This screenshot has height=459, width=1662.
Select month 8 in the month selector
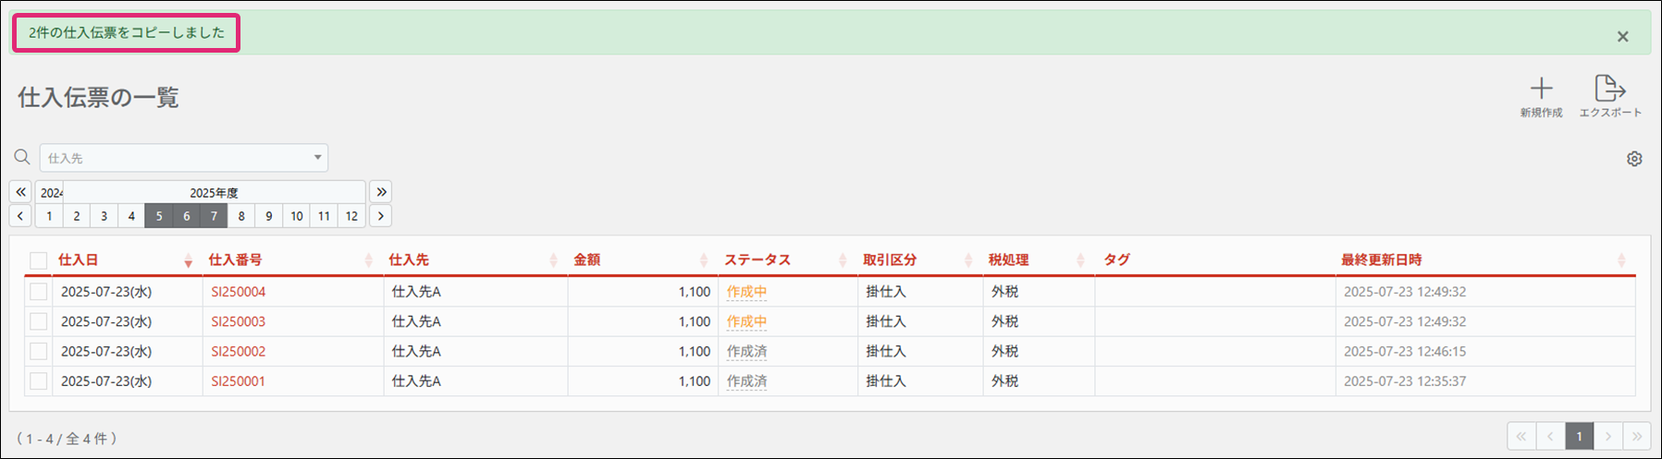(x=241, y=216)
